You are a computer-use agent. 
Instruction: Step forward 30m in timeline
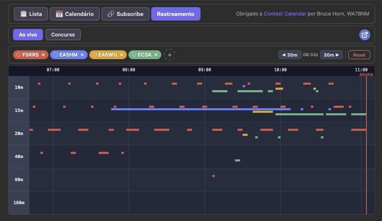(x=331, y=55)
